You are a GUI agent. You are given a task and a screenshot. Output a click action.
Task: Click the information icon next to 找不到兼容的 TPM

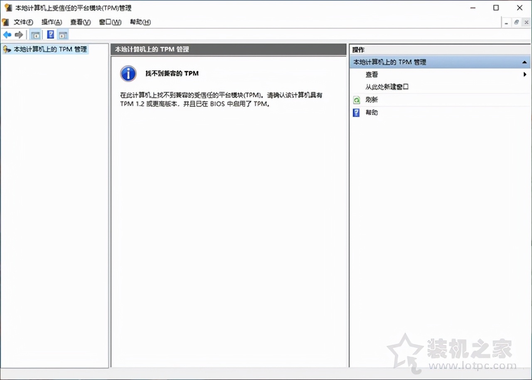128,74
